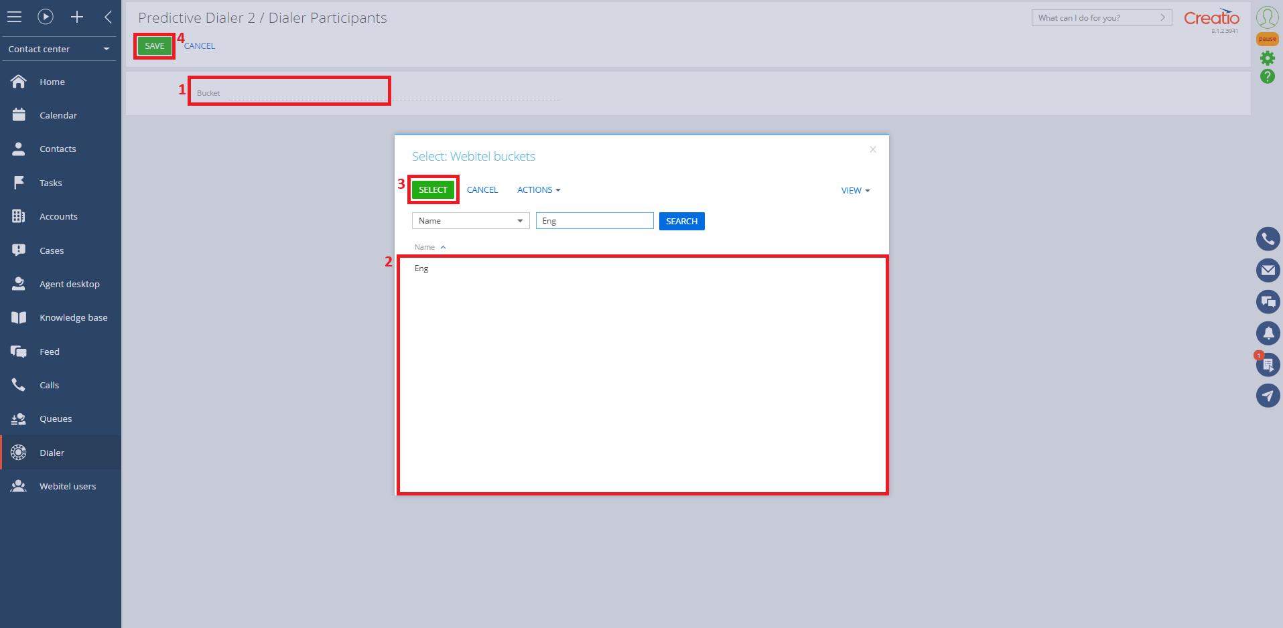Open the Accounts building icon

point(19,216)
